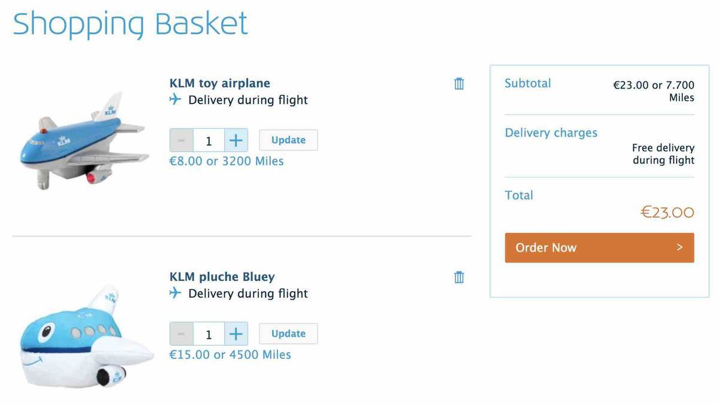The image size is (719, 405).
Task: Decrease KLM toy airplane quantity with minus
Action: [182, 140]
